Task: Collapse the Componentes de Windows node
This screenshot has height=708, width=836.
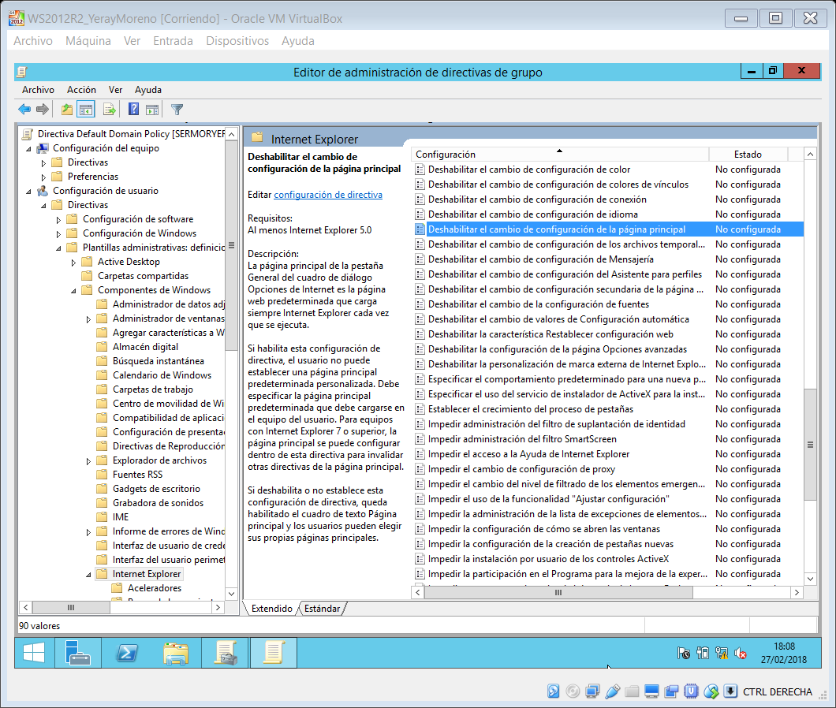Action: [x=73, y=291]
